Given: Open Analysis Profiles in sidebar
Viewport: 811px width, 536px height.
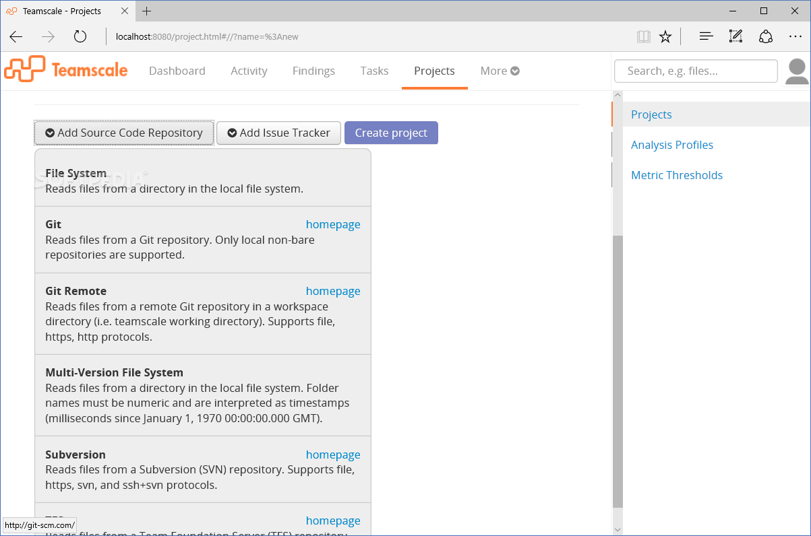Looking at the screenshot, I should point(672,145).
